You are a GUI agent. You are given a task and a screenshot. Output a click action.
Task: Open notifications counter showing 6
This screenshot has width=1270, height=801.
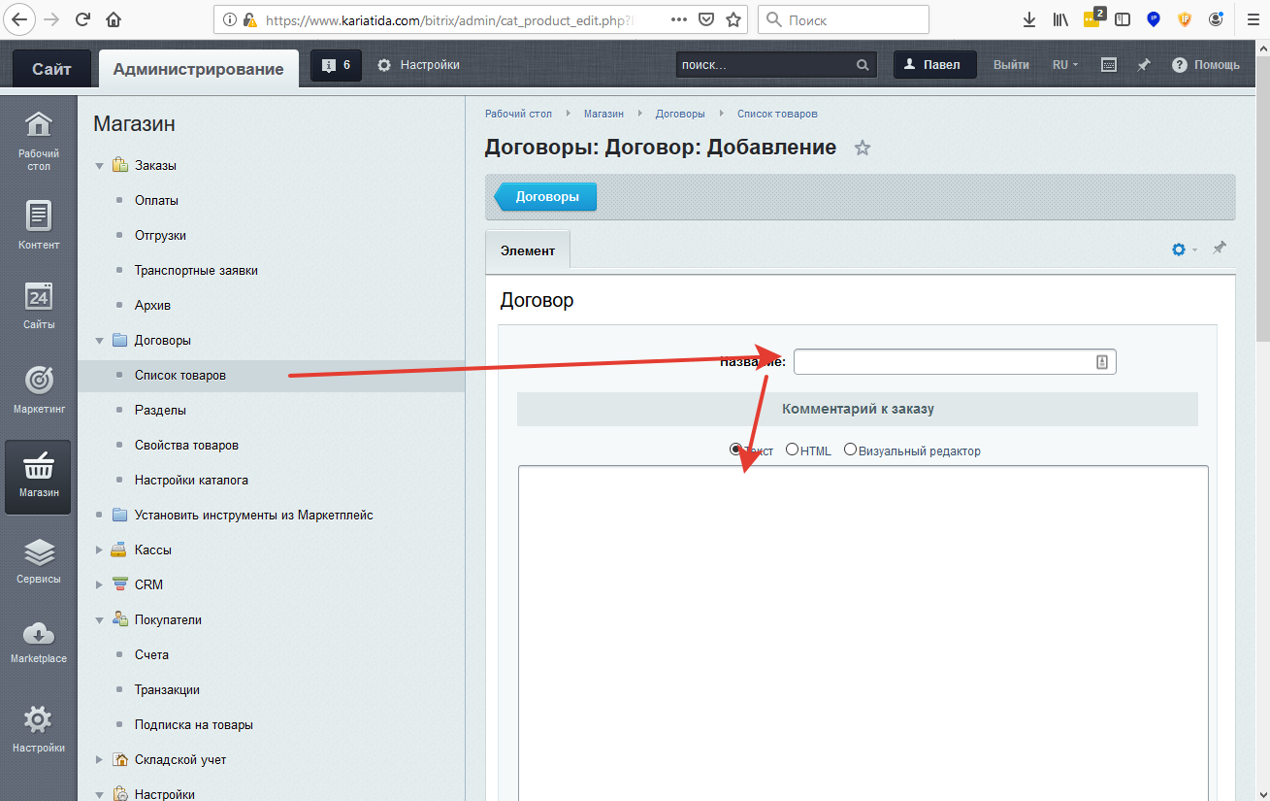[337, 65]
